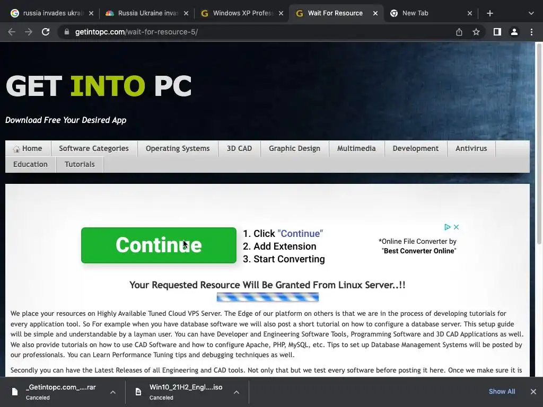The height and width of the screenshot is (407, 543).
Task: Click 'Best Converter Online' ad text
Action: tap(419, 251)
